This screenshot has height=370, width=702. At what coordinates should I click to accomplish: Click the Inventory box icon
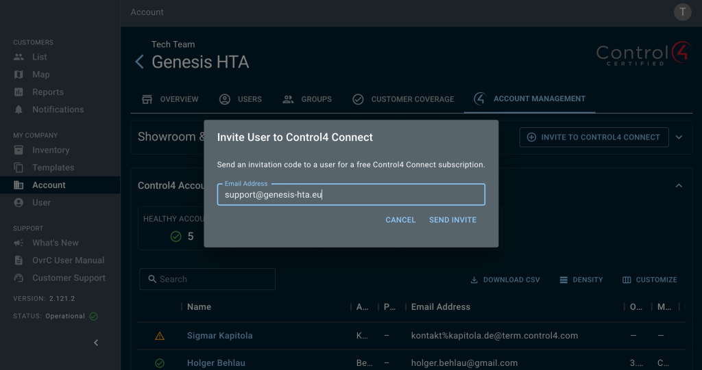pos(19,150)
